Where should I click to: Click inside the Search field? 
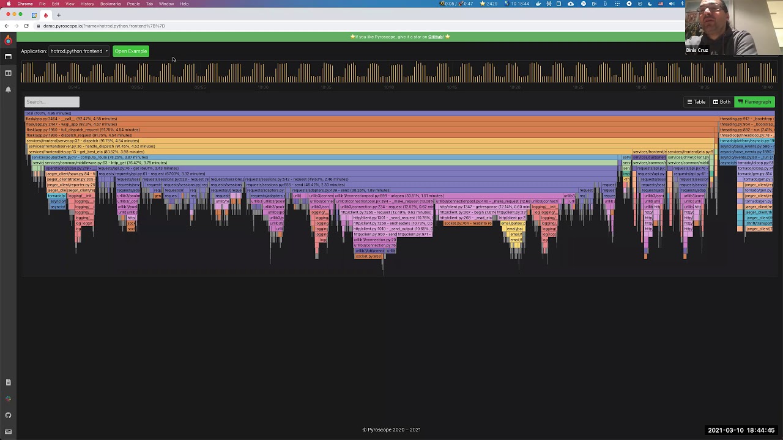[52, 102]
